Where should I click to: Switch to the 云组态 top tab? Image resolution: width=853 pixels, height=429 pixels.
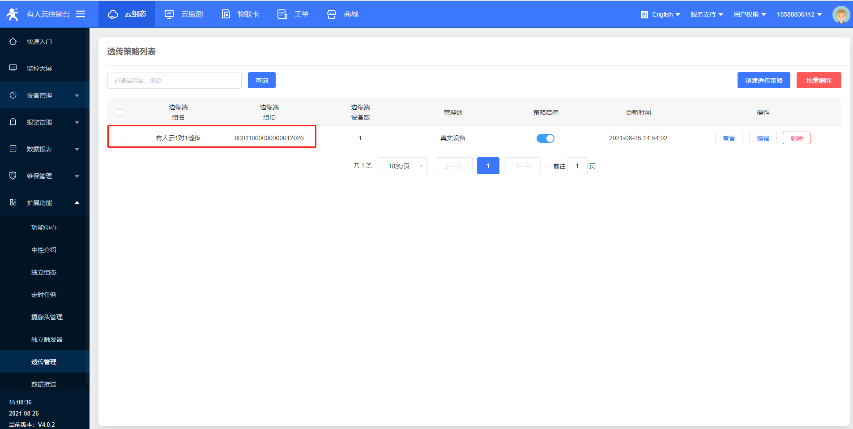(127, 14)
